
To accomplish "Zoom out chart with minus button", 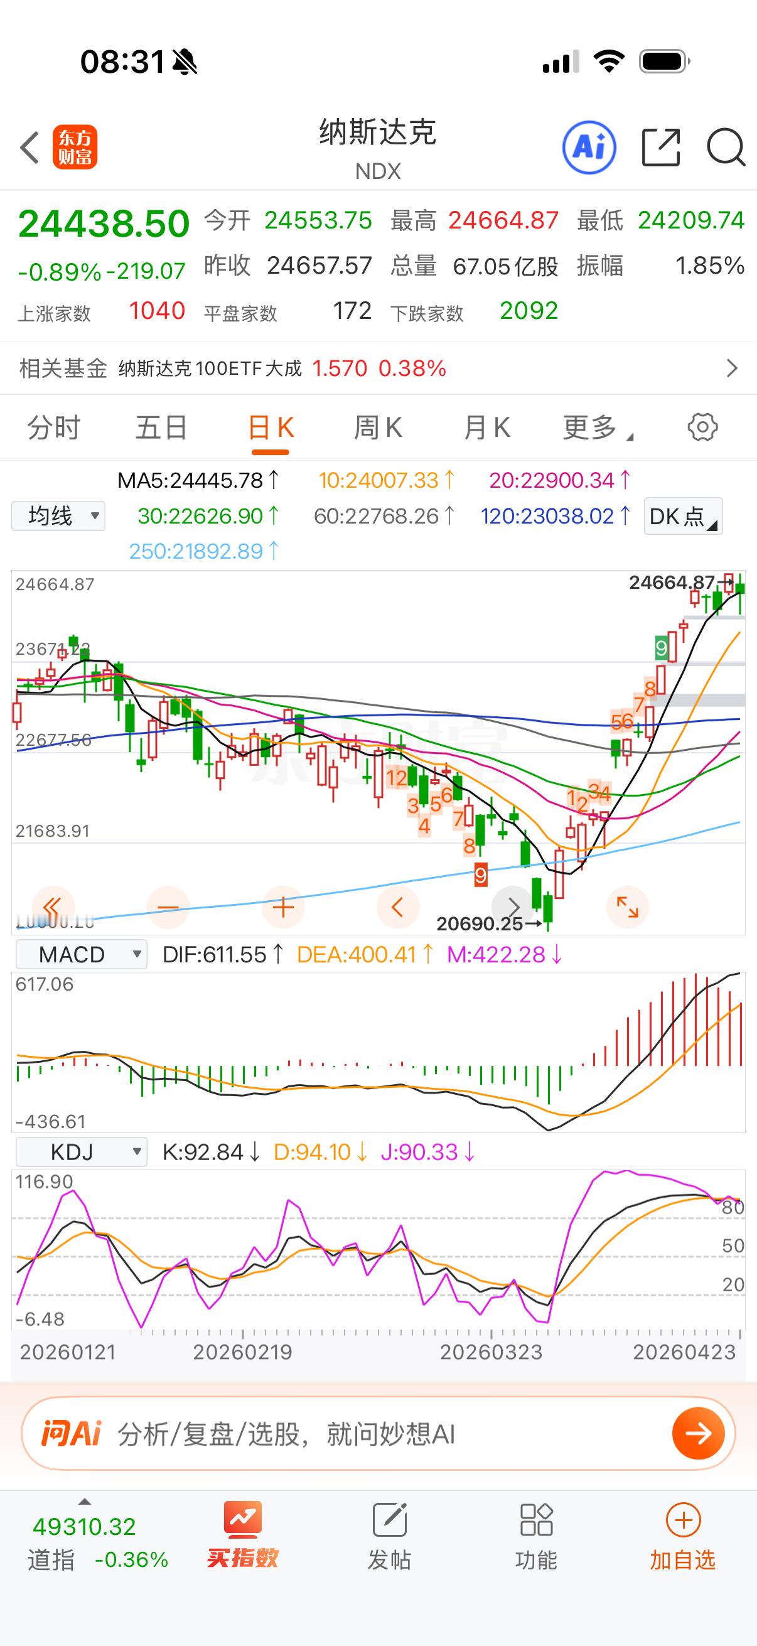I will click(x=168, y=906).
